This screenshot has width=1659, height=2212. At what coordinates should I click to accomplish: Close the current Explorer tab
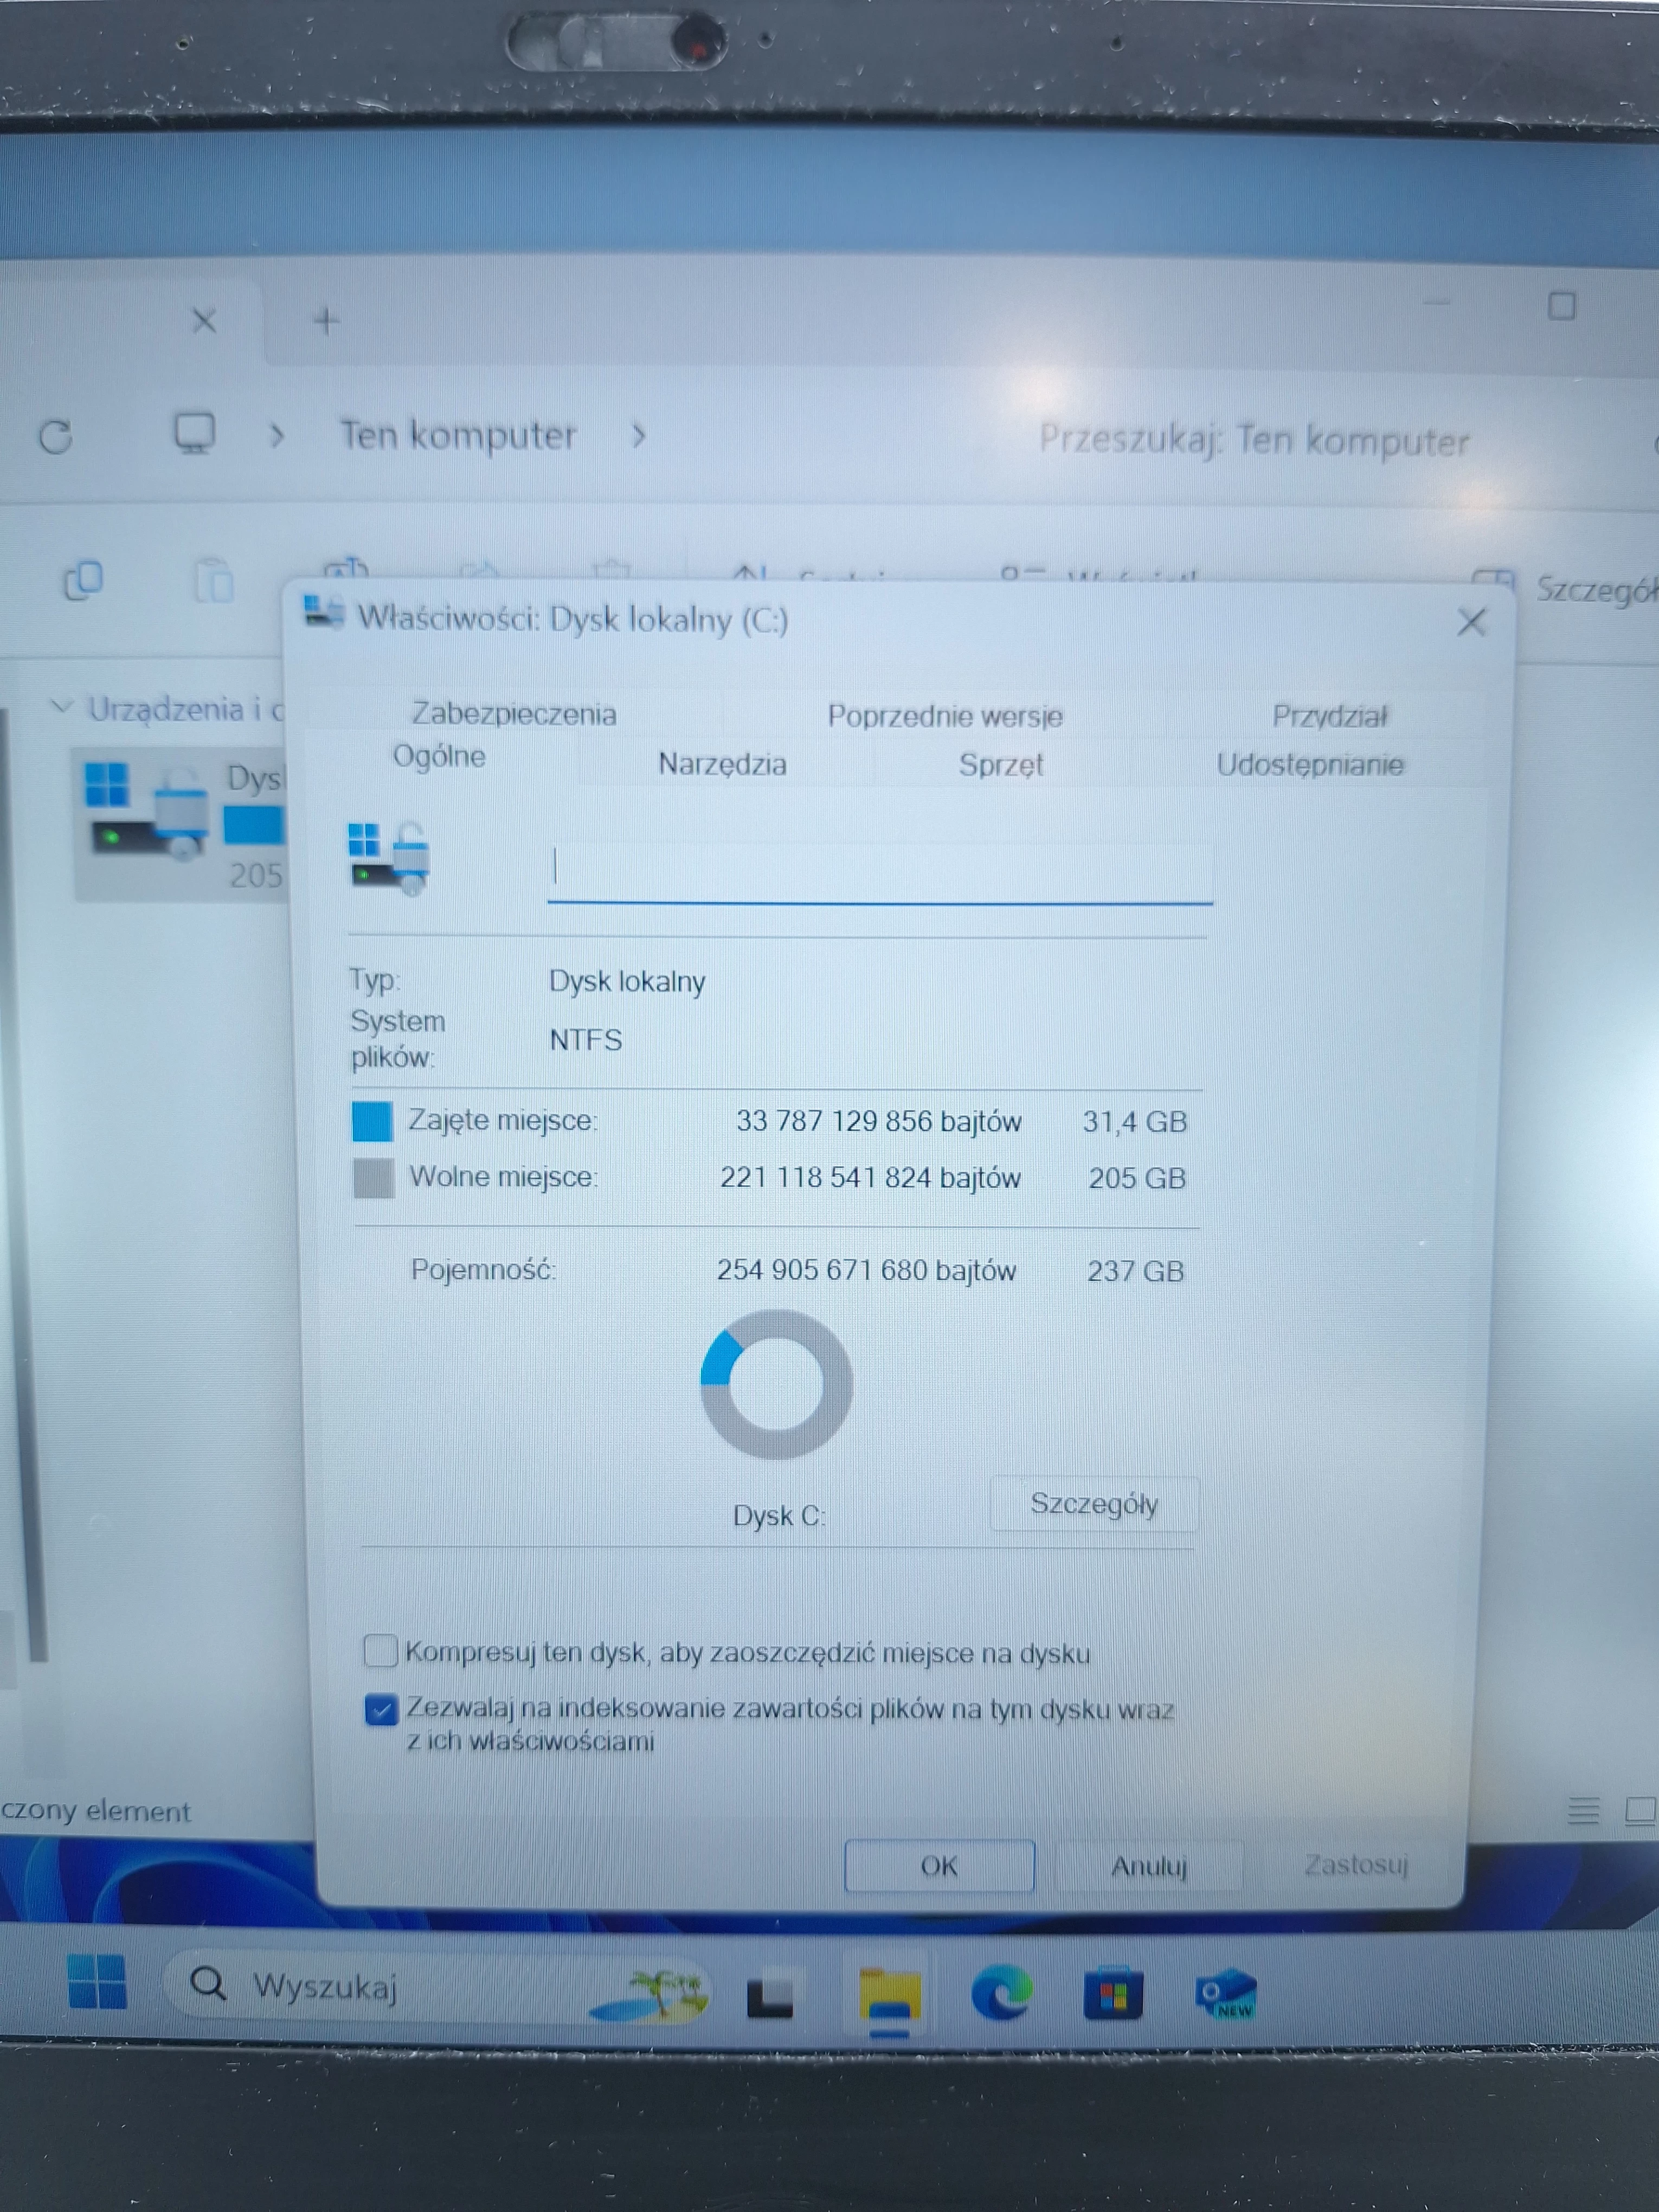[x=204, y=321]
